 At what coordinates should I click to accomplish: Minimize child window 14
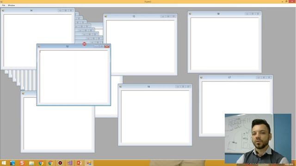pyautogui.click(x=61, y=11)
